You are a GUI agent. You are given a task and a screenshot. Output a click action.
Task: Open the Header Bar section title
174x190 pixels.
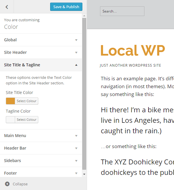(x=15, y=148)
